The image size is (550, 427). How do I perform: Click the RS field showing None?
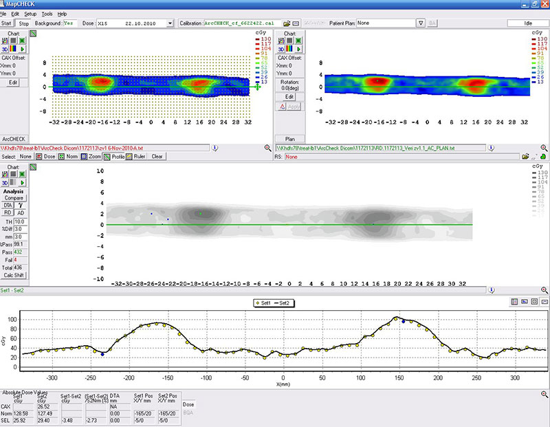click(x=401, y=157)
